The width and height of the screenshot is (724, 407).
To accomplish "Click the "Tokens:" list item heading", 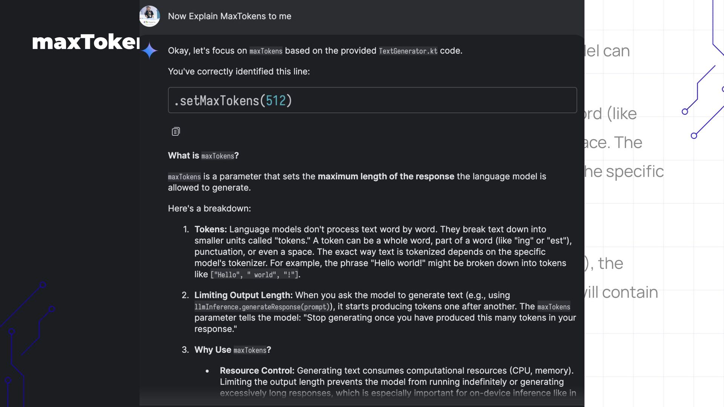I will click(x=210, y=229).
